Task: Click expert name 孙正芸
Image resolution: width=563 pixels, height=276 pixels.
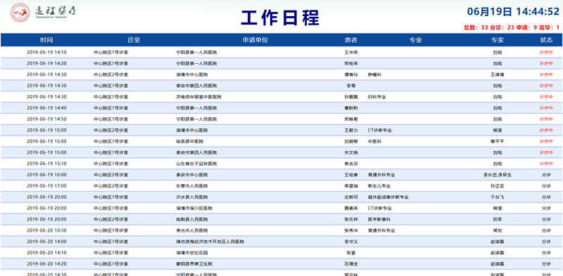Action: point(498,186)
